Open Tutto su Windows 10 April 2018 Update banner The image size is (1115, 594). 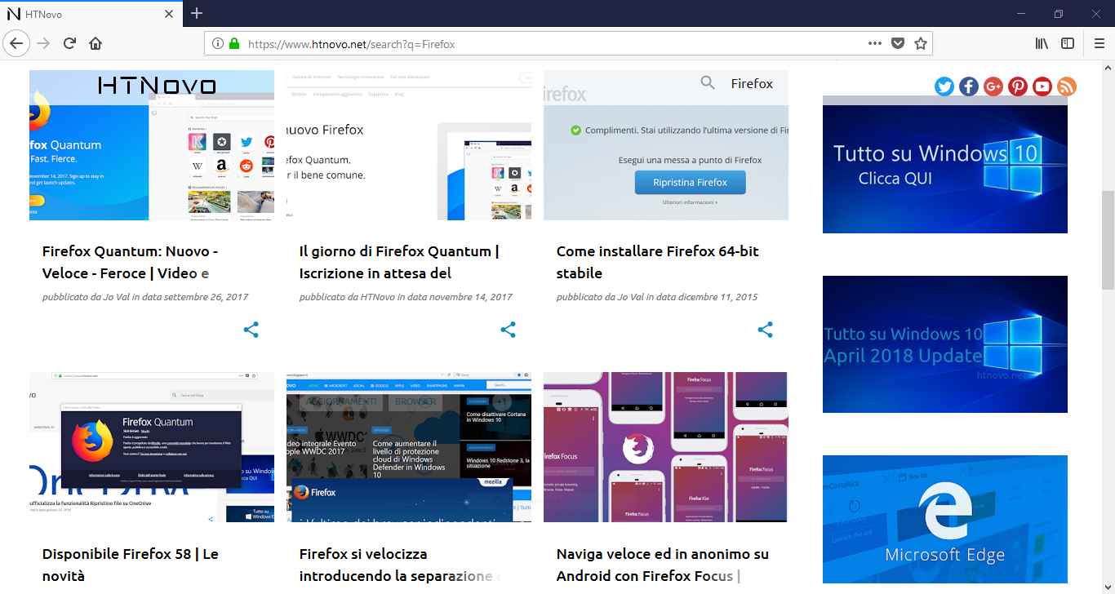[945, 344]
